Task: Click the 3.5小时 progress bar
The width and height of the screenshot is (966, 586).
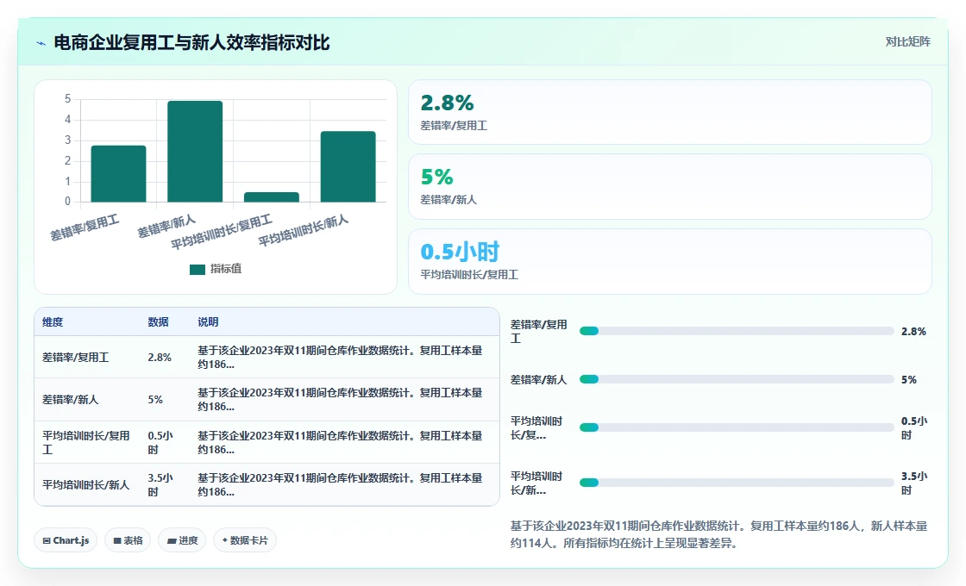Action: click(737, 483)
